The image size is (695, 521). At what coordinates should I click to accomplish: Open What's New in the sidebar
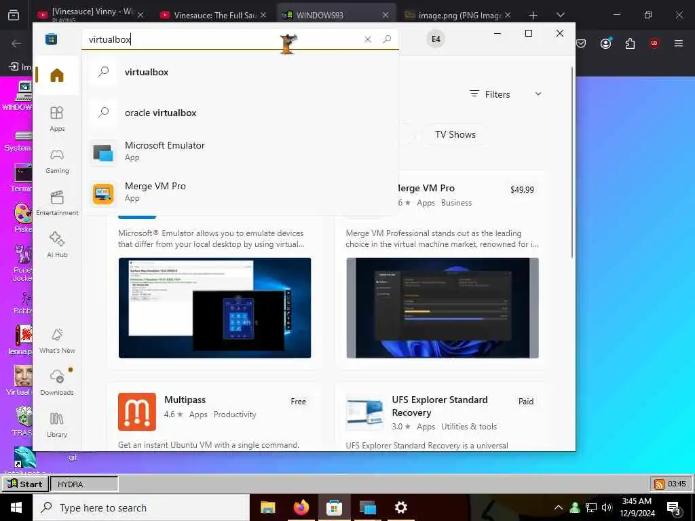click(x=57, y=341)
